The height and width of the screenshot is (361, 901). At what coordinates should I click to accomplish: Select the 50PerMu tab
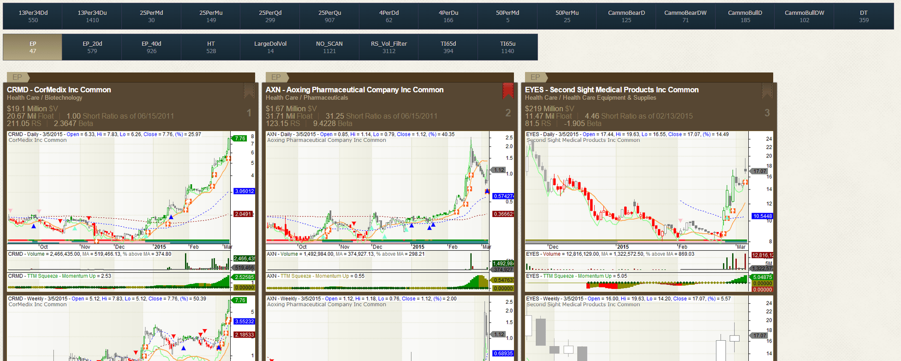click(567, 16)
